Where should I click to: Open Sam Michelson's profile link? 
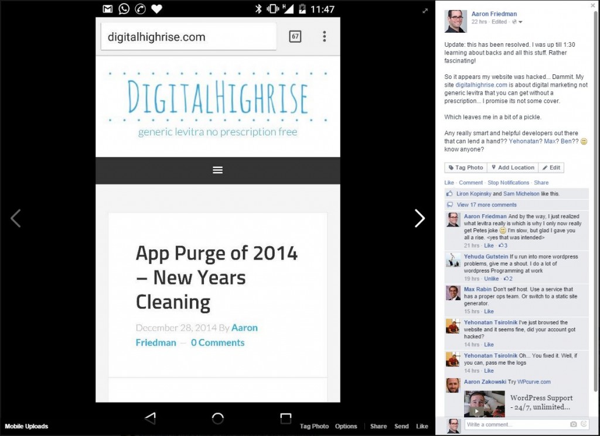(521, 194)
